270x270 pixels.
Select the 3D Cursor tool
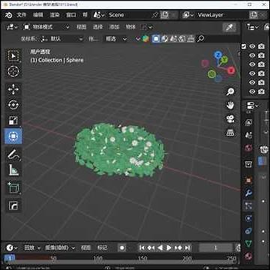[13, 71]
